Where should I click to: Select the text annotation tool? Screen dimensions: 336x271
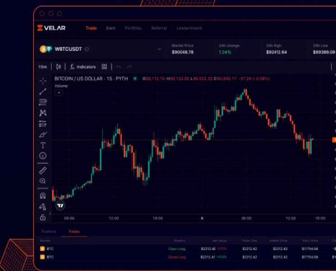point(43,145)
